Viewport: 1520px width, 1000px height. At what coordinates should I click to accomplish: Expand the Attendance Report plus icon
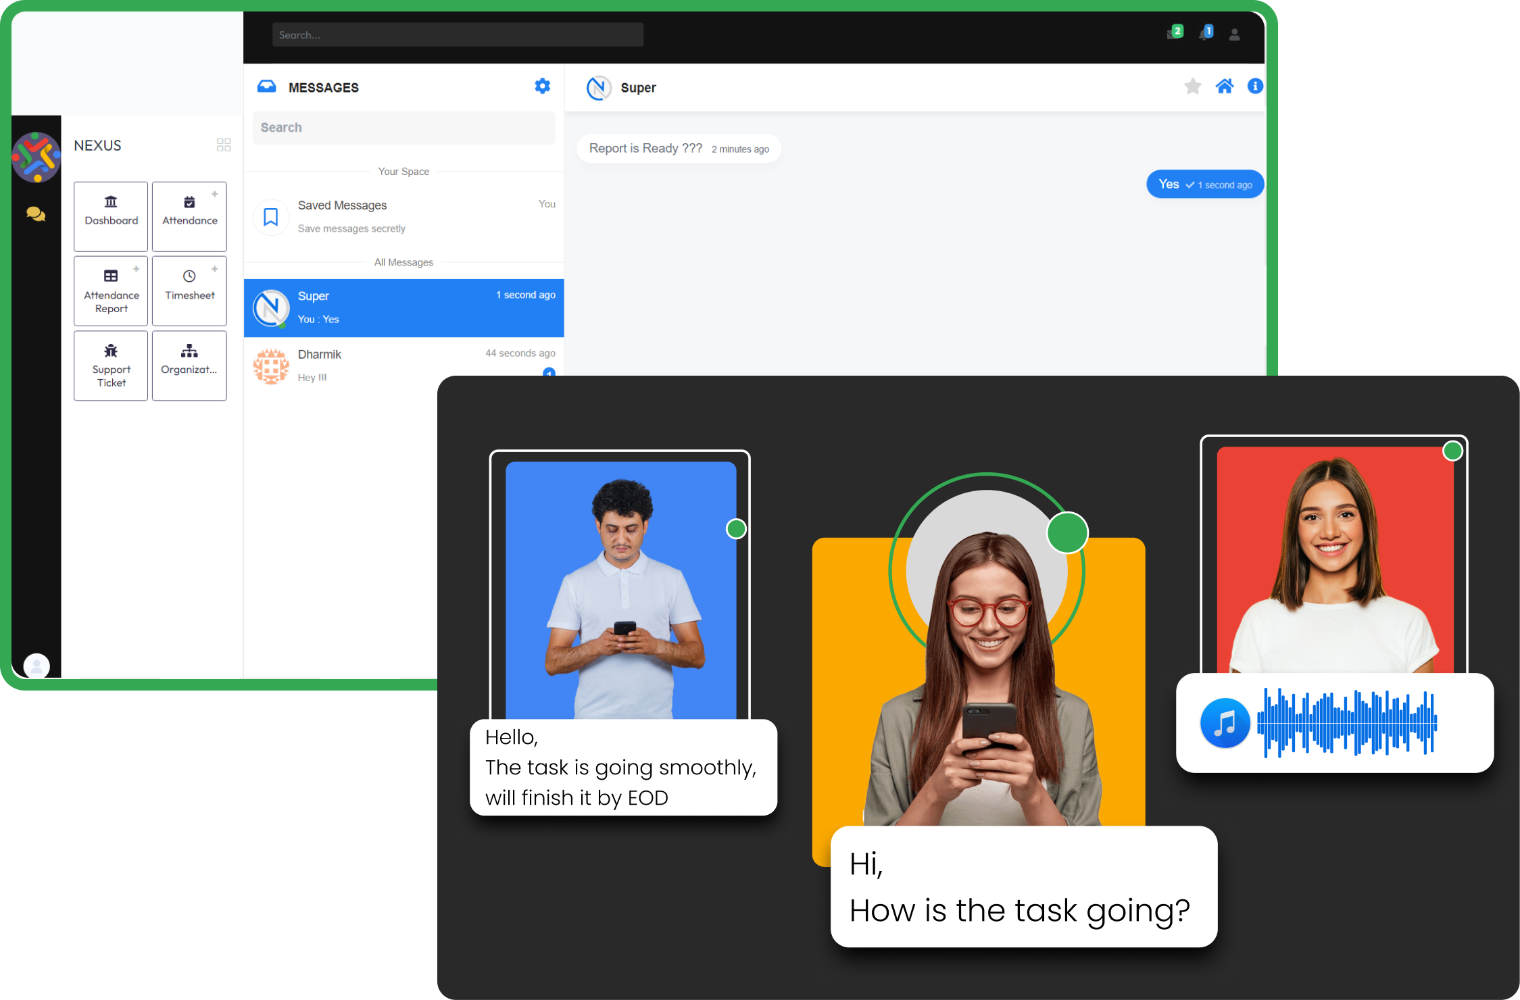[x=136, y=269]
